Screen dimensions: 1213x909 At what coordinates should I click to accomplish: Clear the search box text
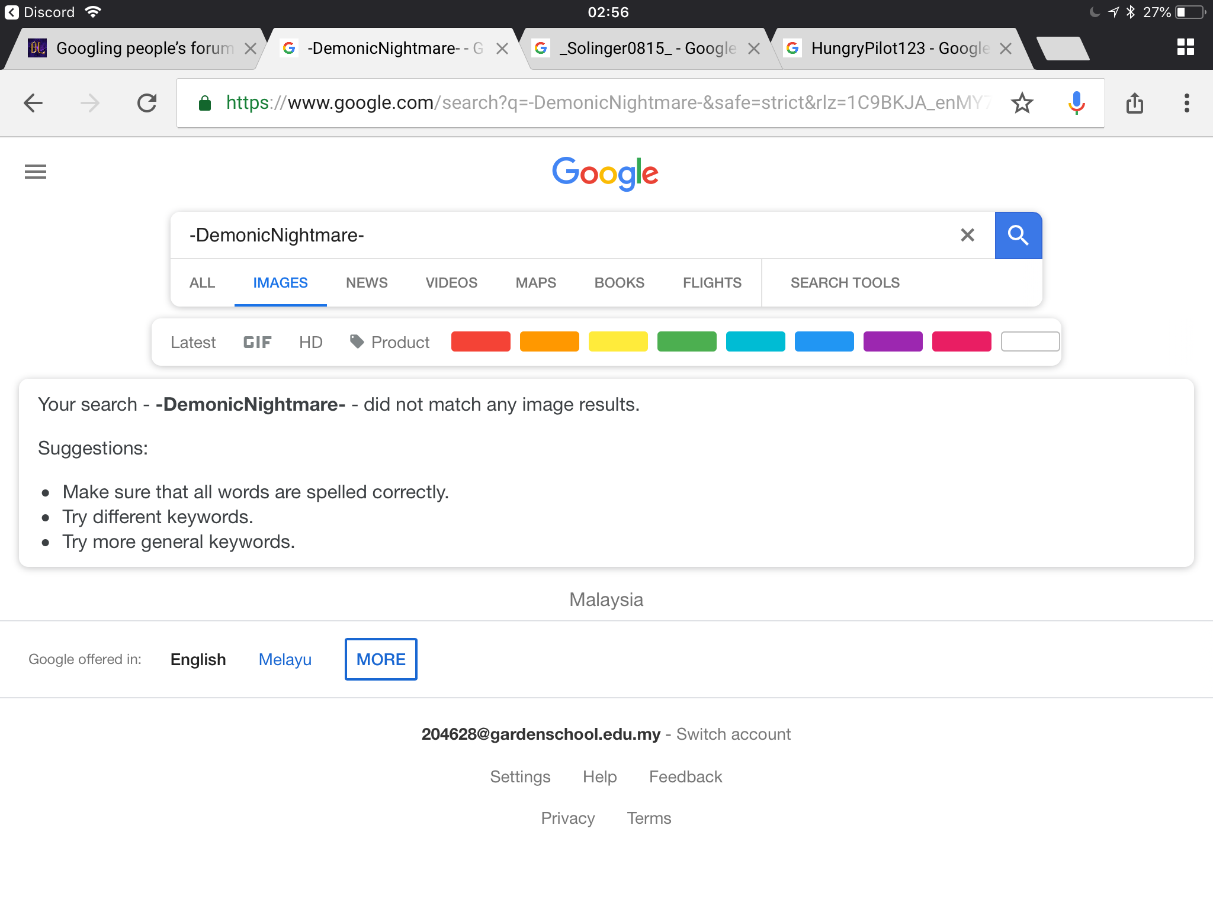[x=967, y=235]
